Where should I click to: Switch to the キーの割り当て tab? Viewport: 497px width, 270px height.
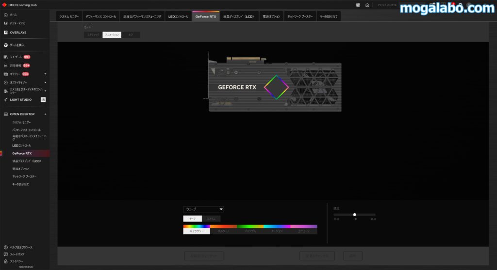pyautogui.click(x=329, y=16)
